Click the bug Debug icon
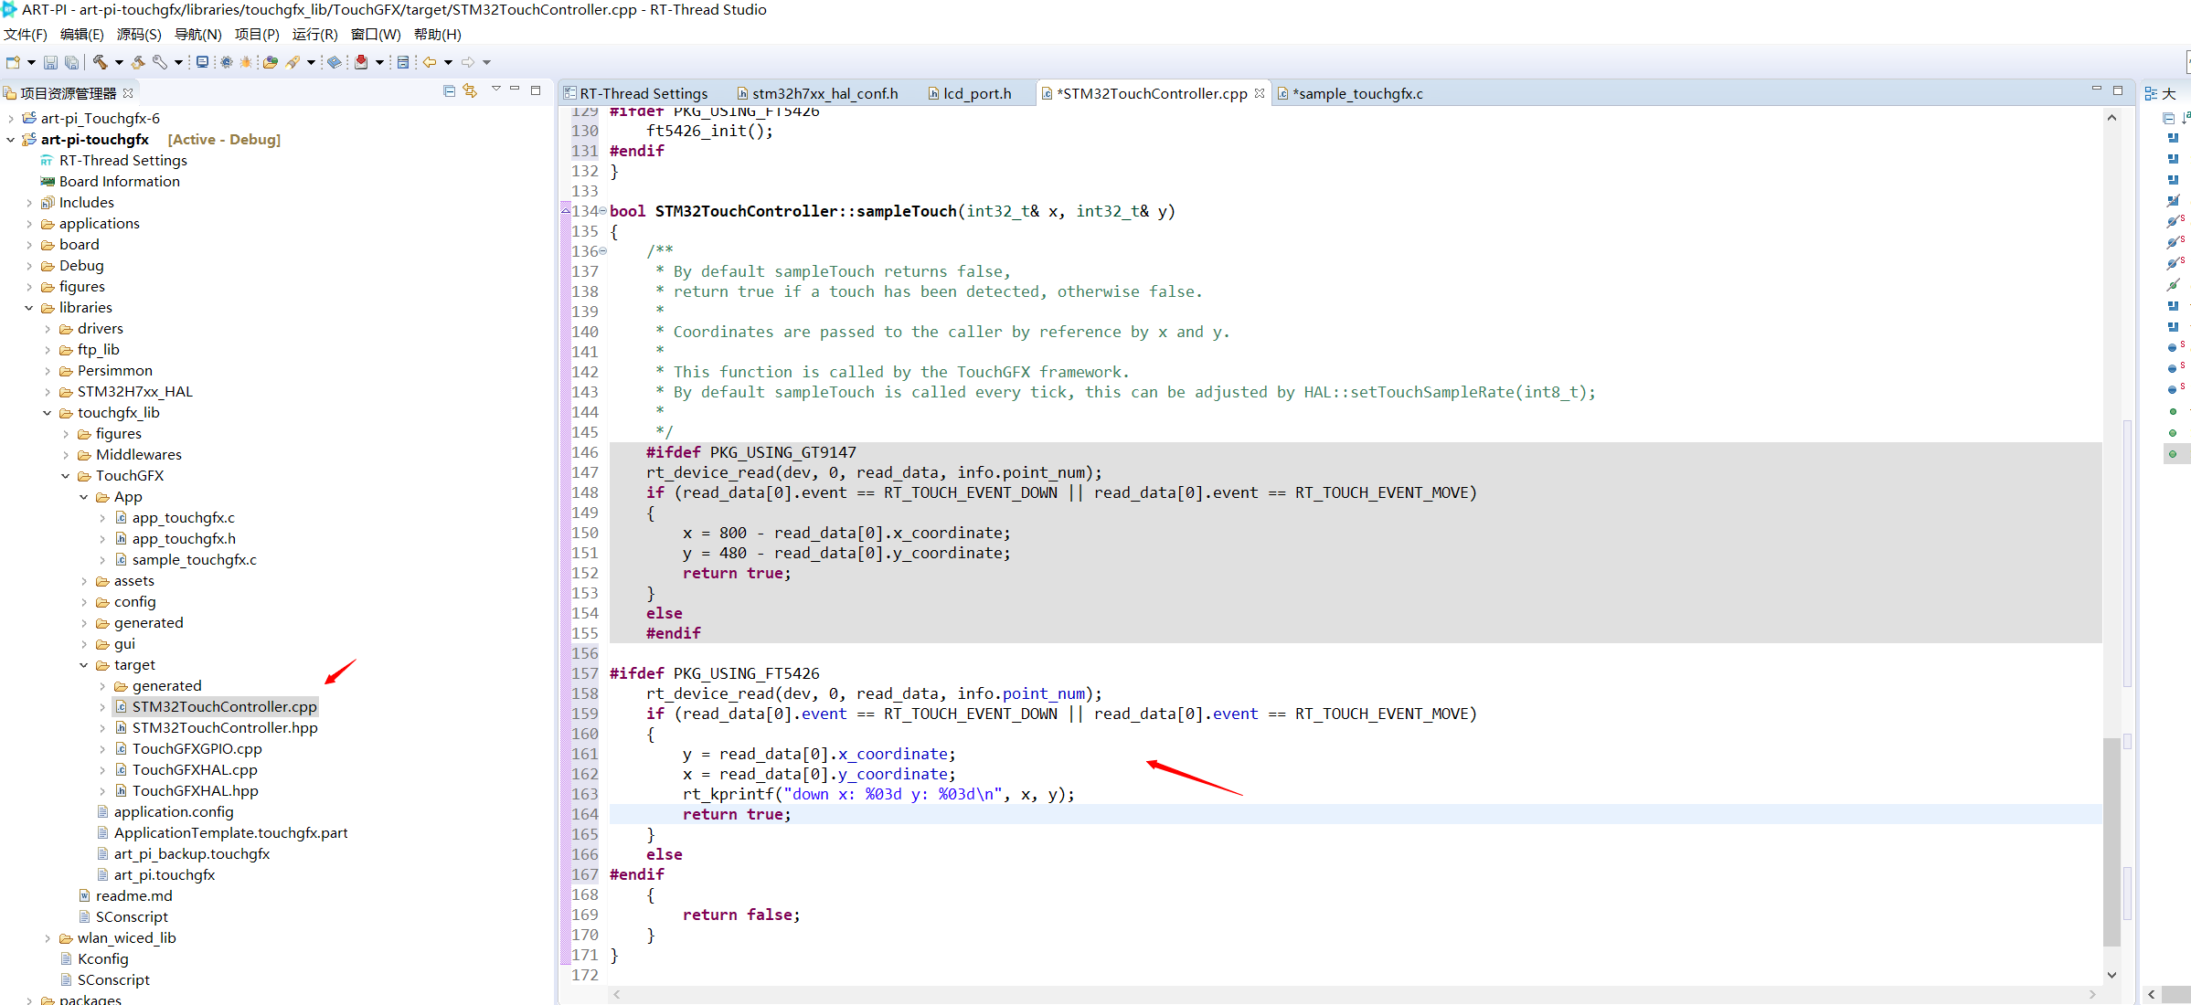 (247, 62)
